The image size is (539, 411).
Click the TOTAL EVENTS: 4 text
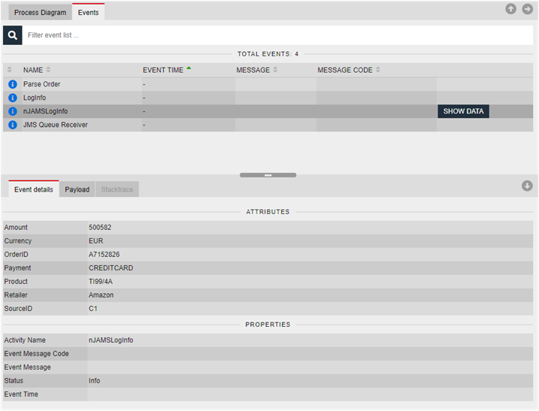268,54
